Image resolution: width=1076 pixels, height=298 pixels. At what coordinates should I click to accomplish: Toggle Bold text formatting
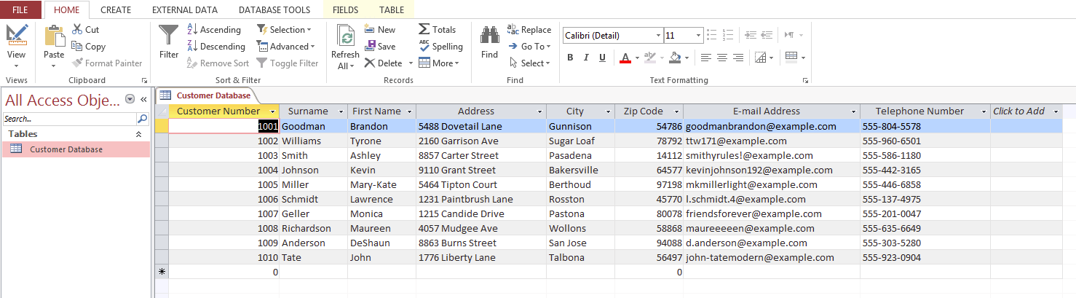pos(570,58)
